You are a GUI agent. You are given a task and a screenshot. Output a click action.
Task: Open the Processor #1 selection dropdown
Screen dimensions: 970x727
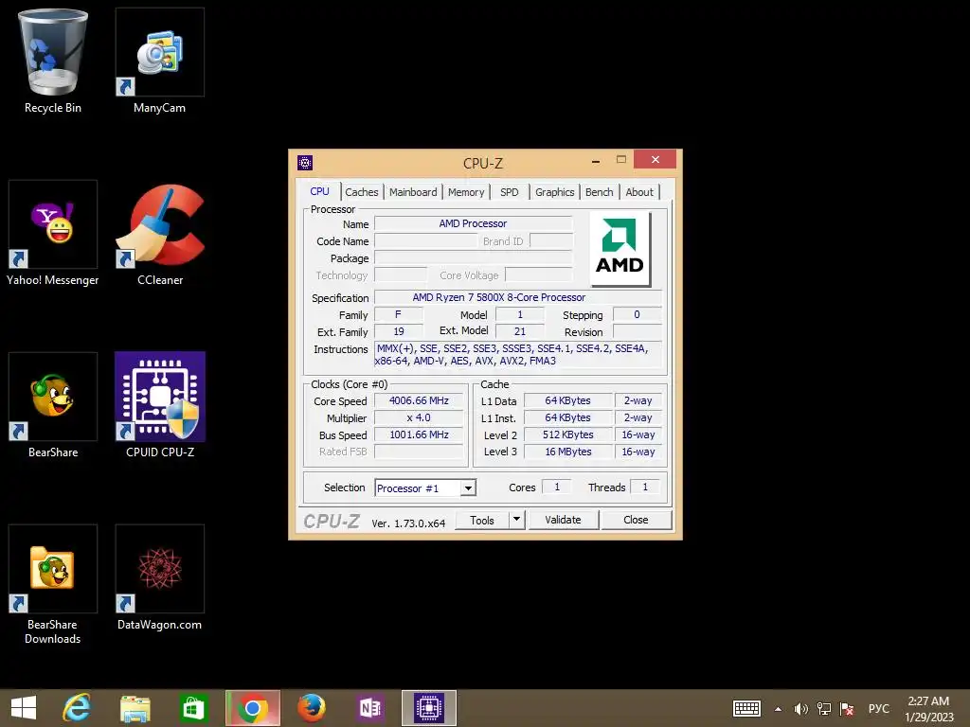[x=425, y=488]
